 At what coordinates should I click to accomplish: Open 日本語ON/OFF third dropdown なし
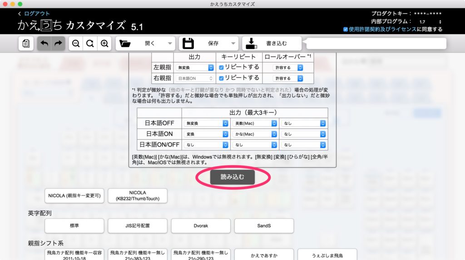coord(304,145)
